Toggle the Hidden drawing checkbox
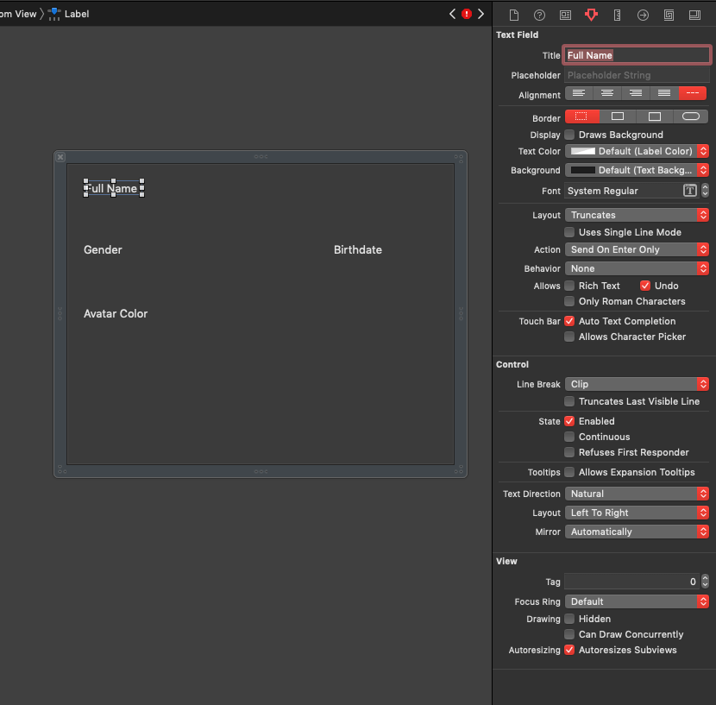716x705 pixels. coord(569,619)
